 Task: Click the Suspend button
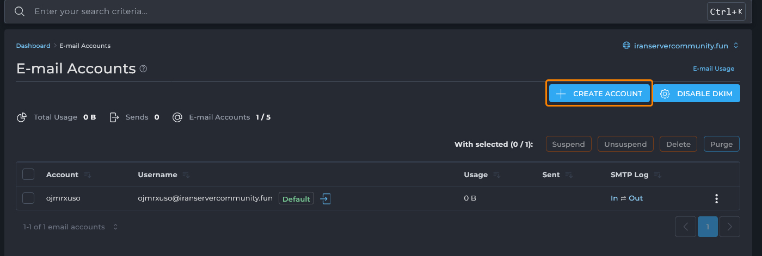pyautogui.click(x=568, y=144)
